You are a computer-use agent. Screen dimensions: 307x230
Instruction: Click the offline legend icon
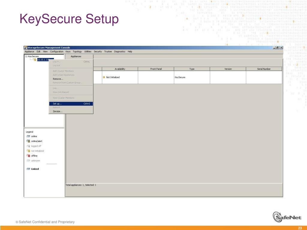pyautogui.click(x=28, y=156)
